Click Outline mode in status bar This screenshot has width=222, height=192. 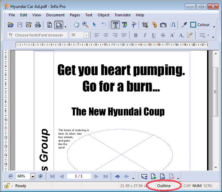click(x=164, y=186)
